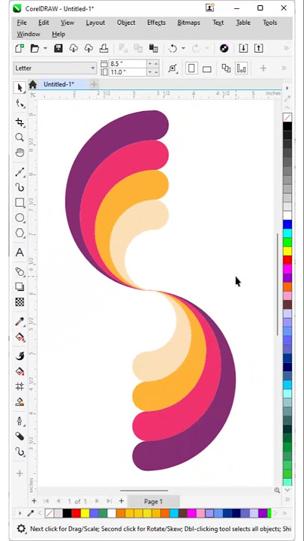Viewport: 304px width, 541px height.
Task: Select the Ellipse tool
Action: click(x=20, y=218)
